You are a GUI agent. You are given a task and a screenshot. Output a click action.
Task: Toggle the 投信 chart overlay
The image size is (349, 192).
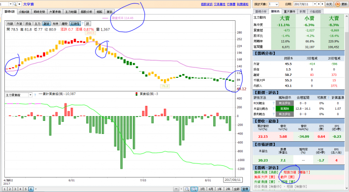28,24
